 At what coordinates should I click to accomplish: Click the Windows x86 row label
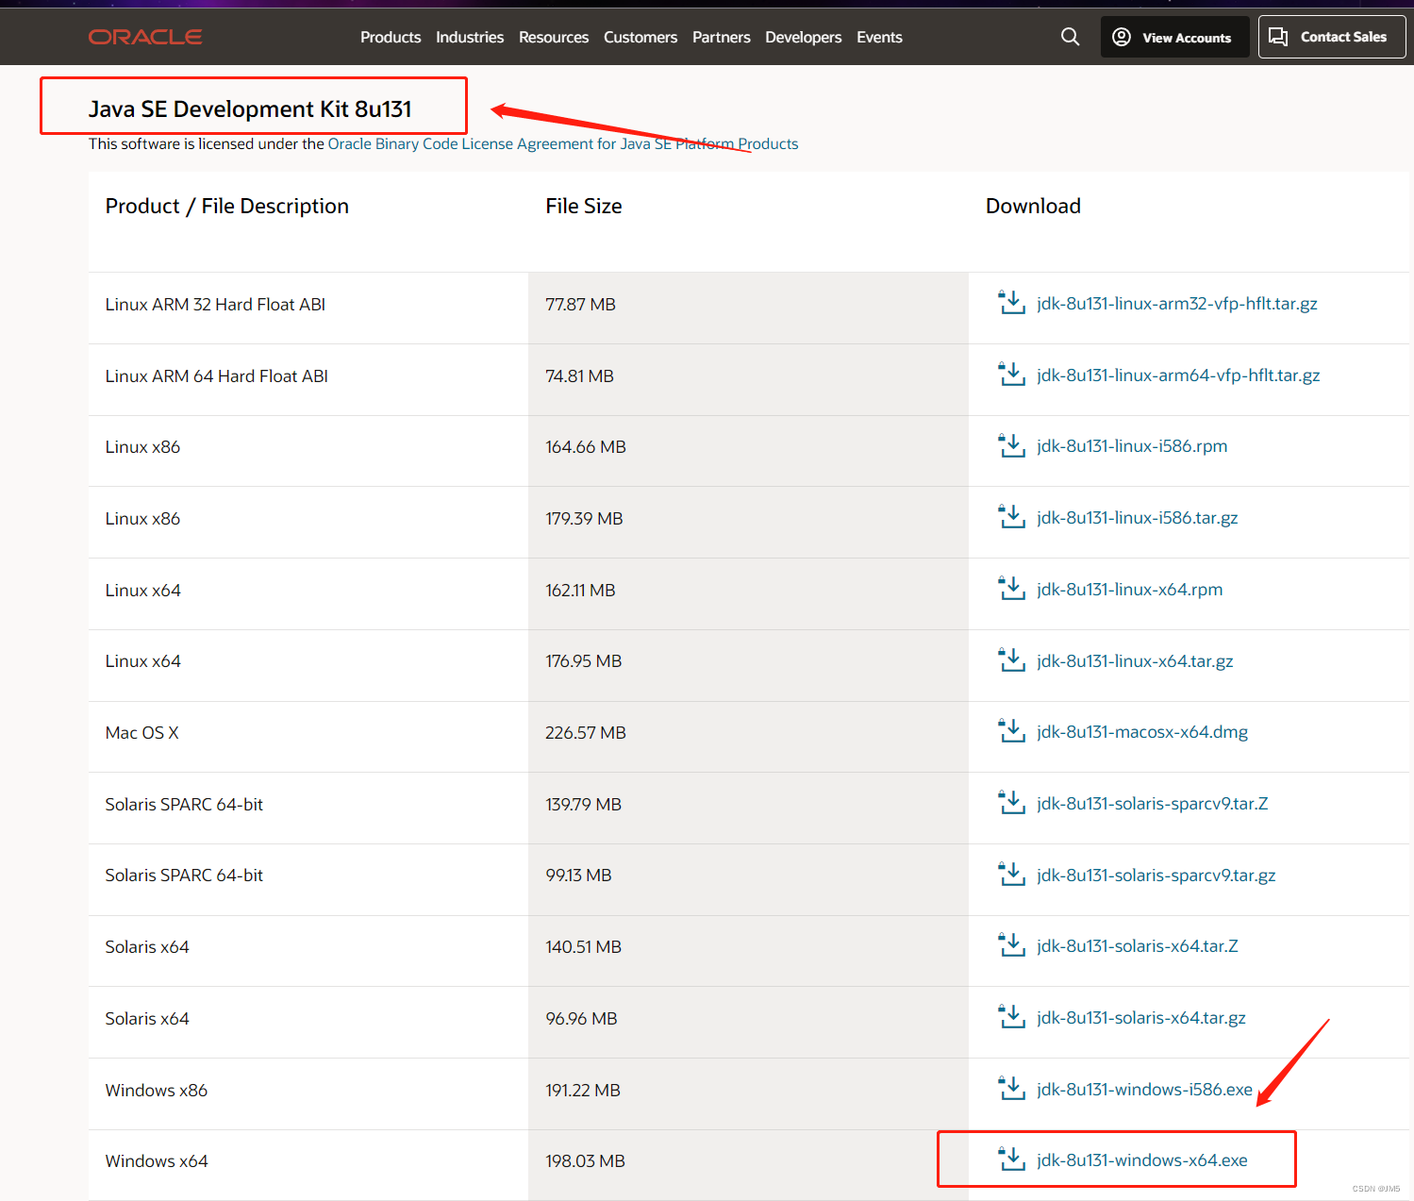click(157, 1091)
